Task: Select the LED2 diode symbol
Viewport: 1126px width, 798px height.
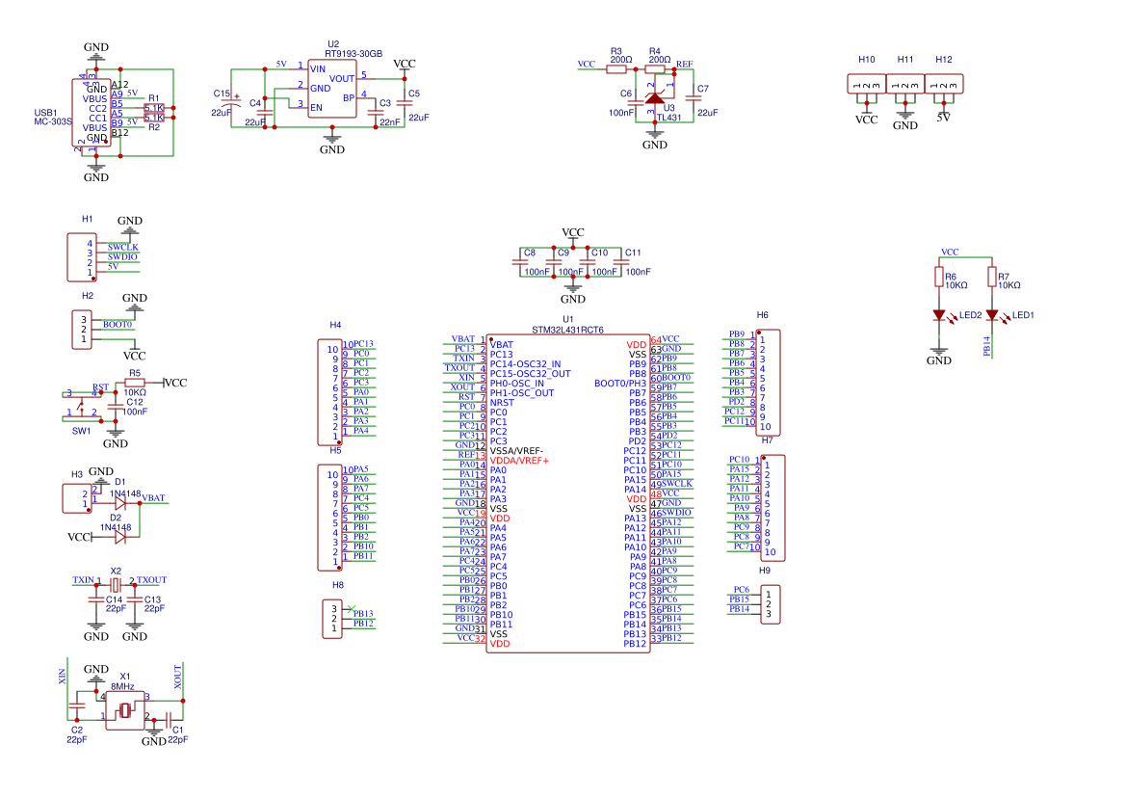Action: pos(939,315)
